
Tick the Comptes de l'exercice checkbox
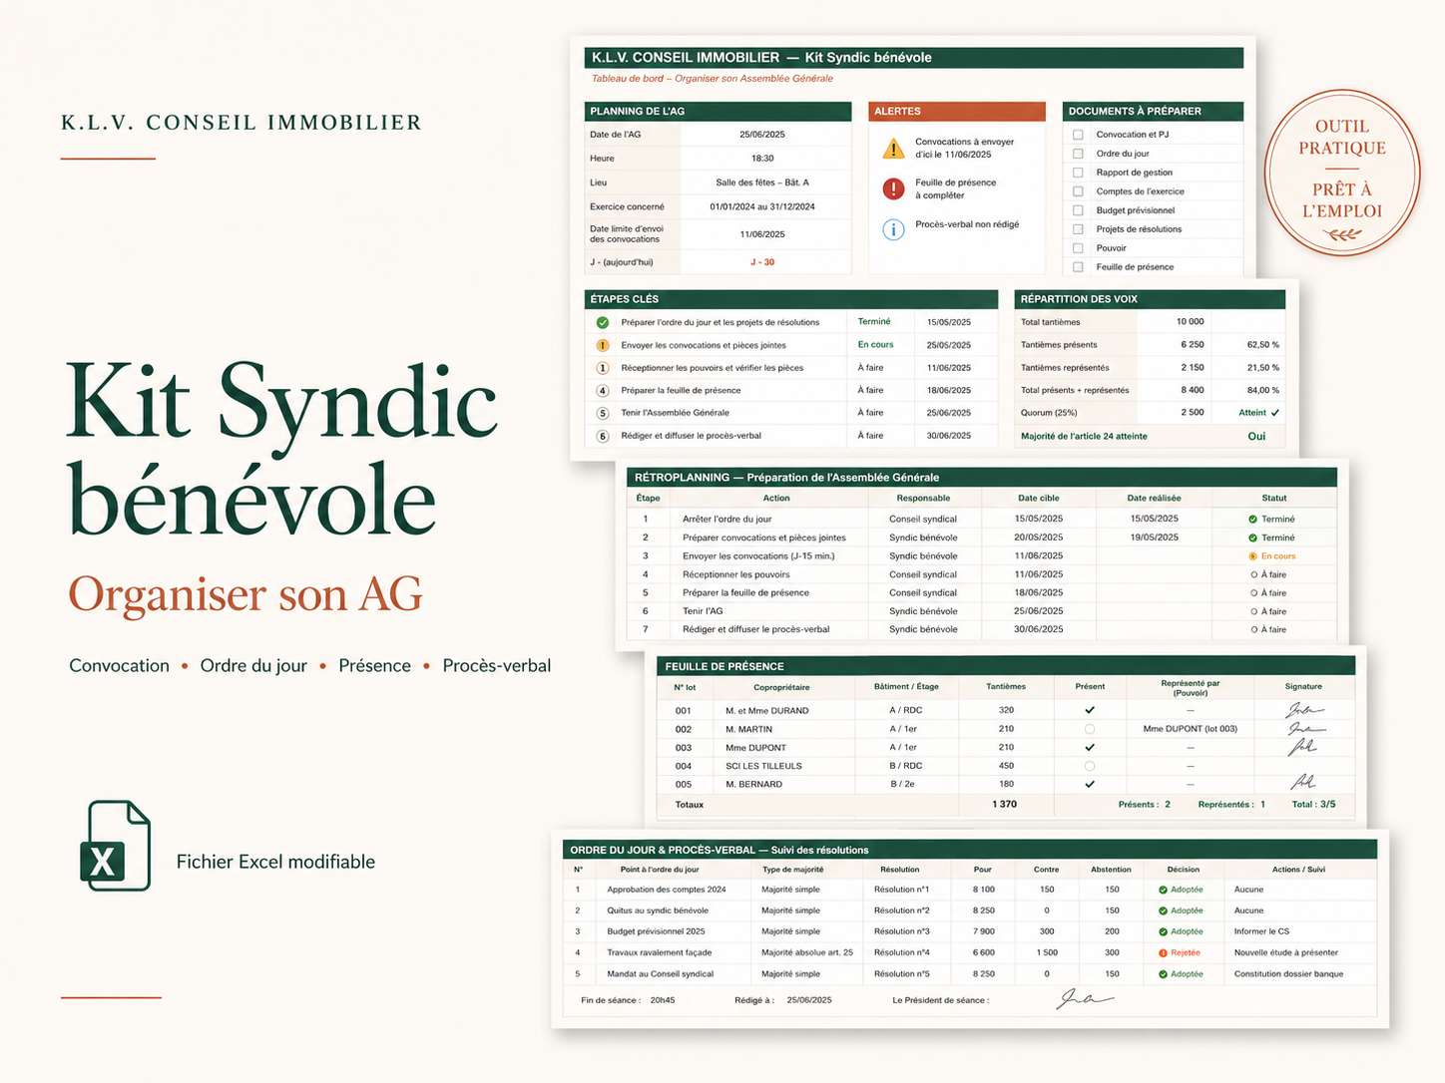point(1078,191)
